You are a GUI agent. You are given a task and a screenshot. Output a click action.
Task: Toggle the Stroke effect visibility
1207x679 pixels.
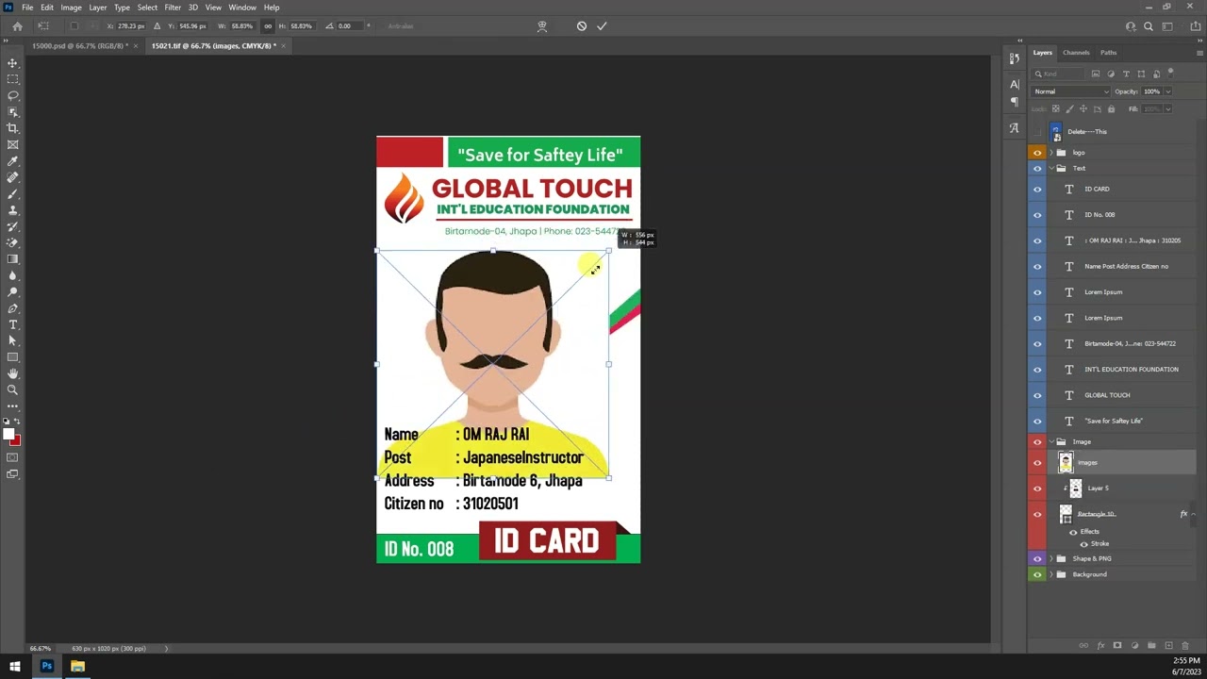1083,544
